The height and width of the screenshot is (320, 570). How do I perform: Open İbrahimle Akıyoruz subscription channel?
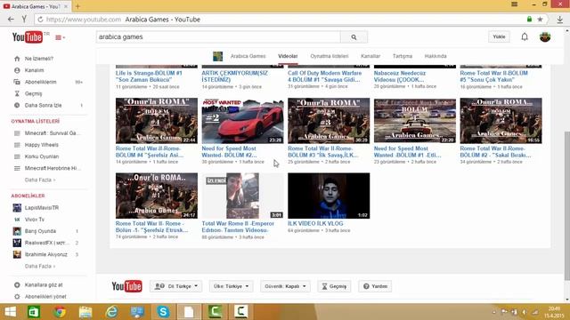tap(45, 254)
